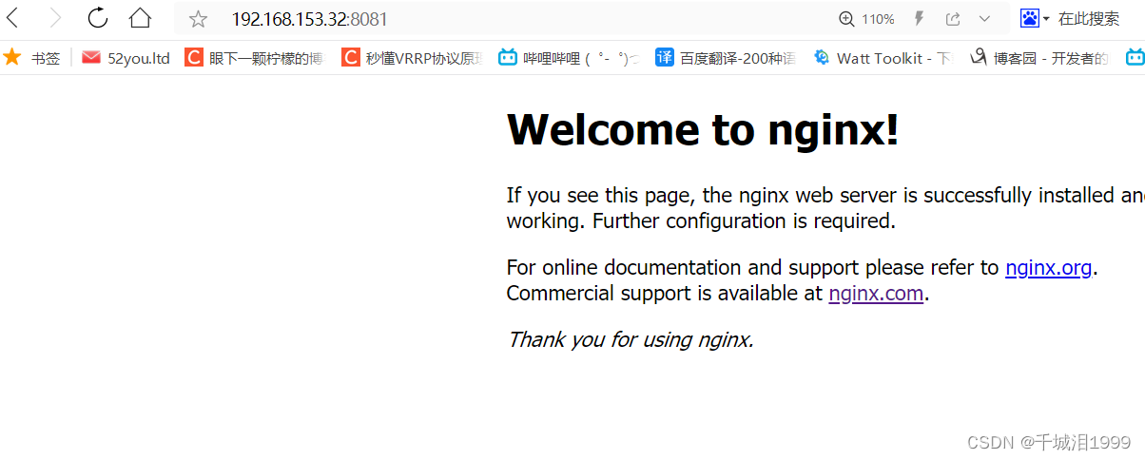Click the Thank you for using nginx. text

631,339
